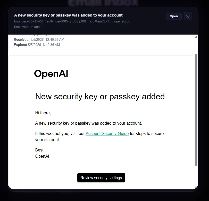Click the Received 12:40:36 AM timestamp

pos(47,39)
